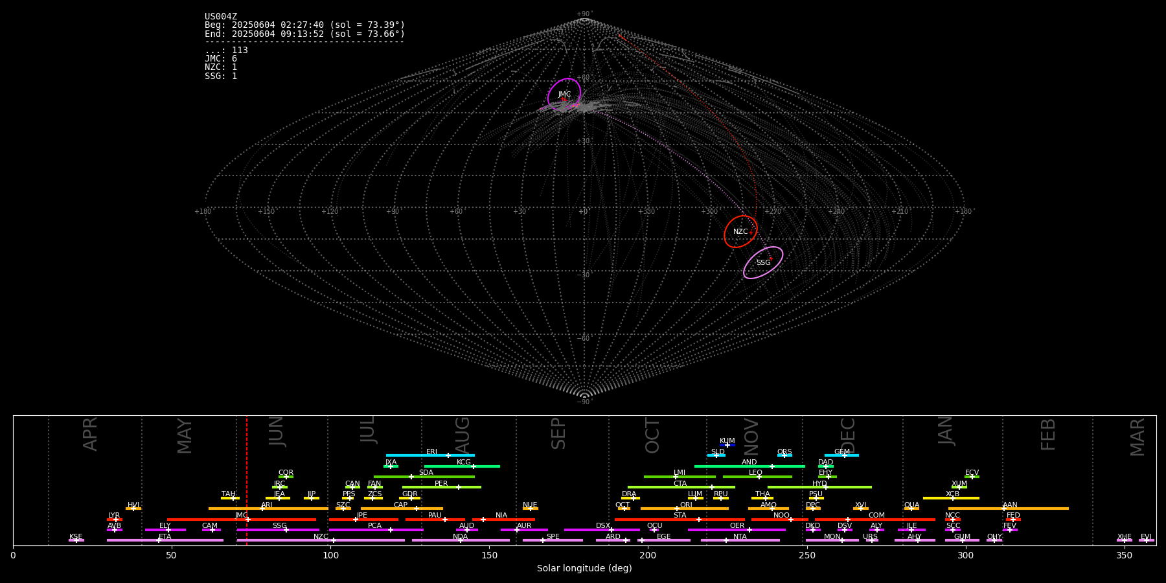
Task: Select the XCB shower bar in timeline
Action: (951, 498)
